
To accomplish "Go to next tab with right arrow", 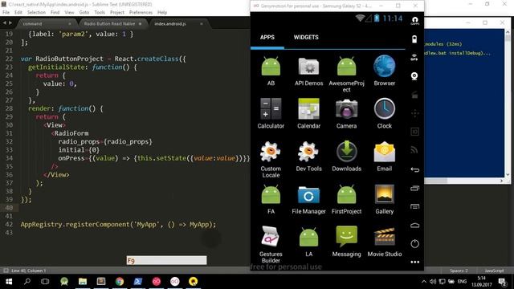I will point(10,23).
